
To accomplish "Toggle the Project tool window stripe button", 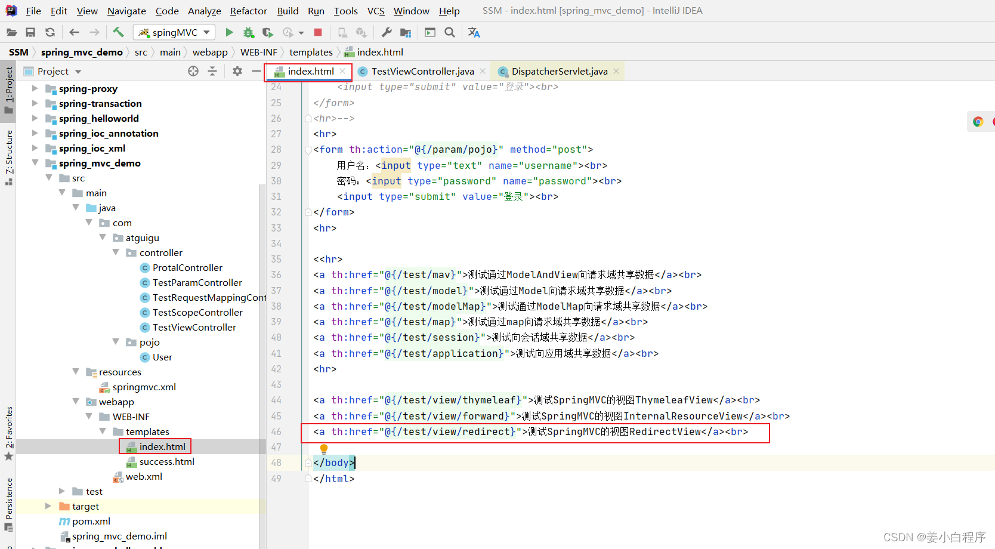I will [x=9, y=91].
